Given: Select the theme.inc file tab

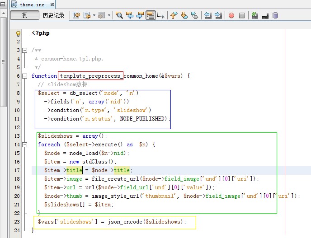Looking at the screenshot, I should (x=32, y=5).
